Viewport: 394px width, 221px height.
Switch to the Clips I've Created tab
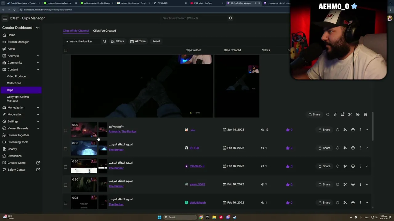(104, 31)
